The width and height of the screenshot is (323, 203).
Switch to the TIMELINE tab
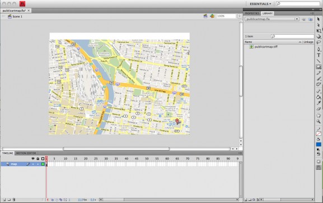(8, 153)
